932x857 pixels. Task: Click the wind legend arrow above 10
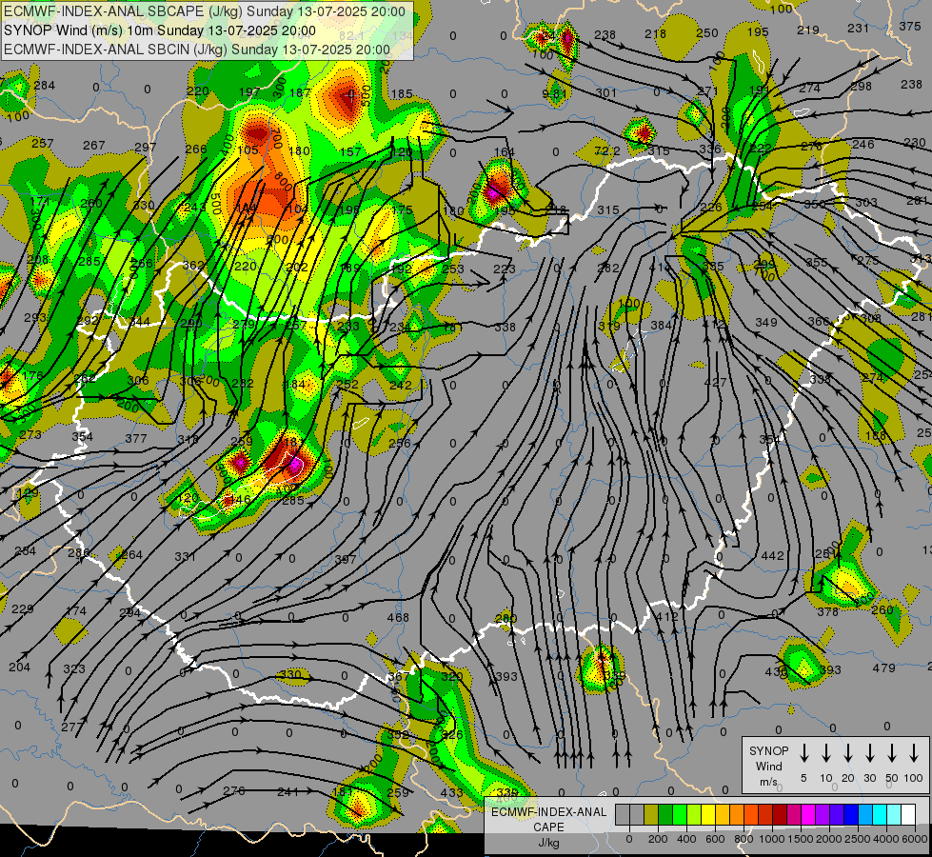pyautogui.click(x=825, y=753)
